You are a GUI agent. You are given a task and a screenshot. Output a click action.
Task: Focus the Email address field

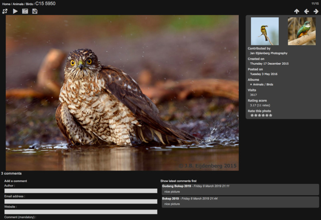point(81,201)
